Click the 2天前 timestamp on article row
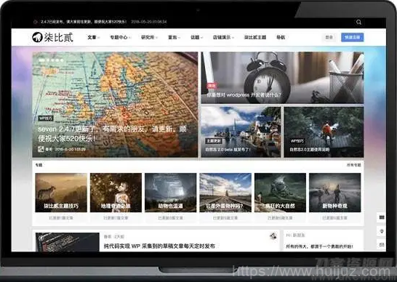 [x=119, y=237]
